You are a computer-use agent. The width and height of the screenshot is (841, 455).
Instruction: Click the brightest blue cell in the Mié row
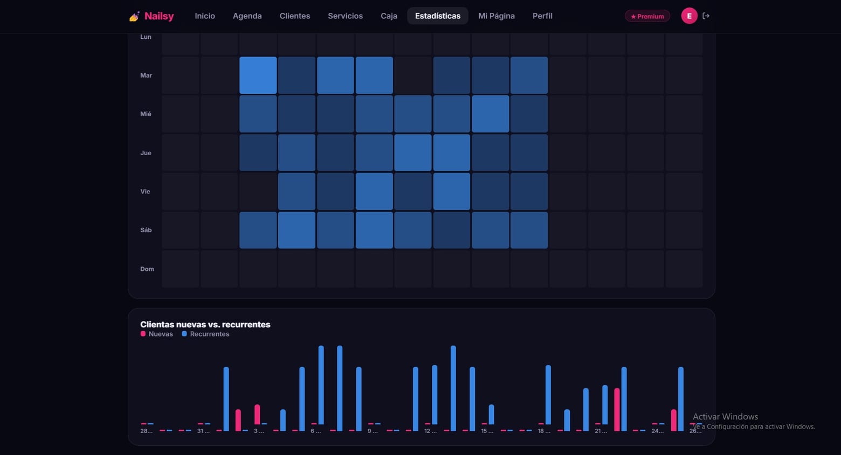tap(491, 114)
